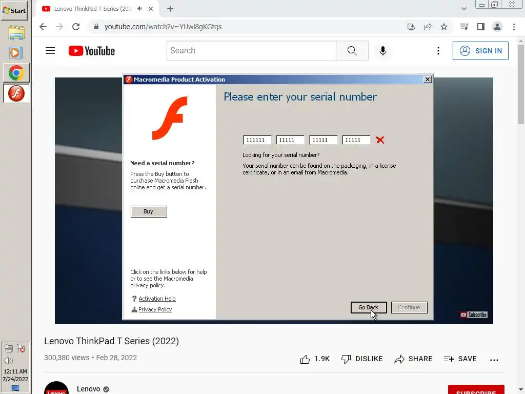Click the SHARE button under the video
The height and width of the screenshot is (394, 525).
pyautogui.click(x=413, y=359)
